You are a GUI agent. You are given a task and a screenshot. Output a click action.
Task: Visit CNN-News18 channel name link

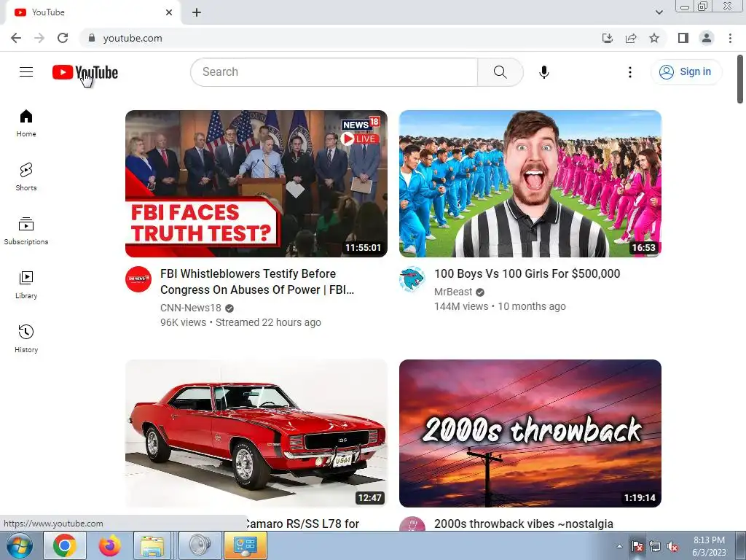pos(191,308)
